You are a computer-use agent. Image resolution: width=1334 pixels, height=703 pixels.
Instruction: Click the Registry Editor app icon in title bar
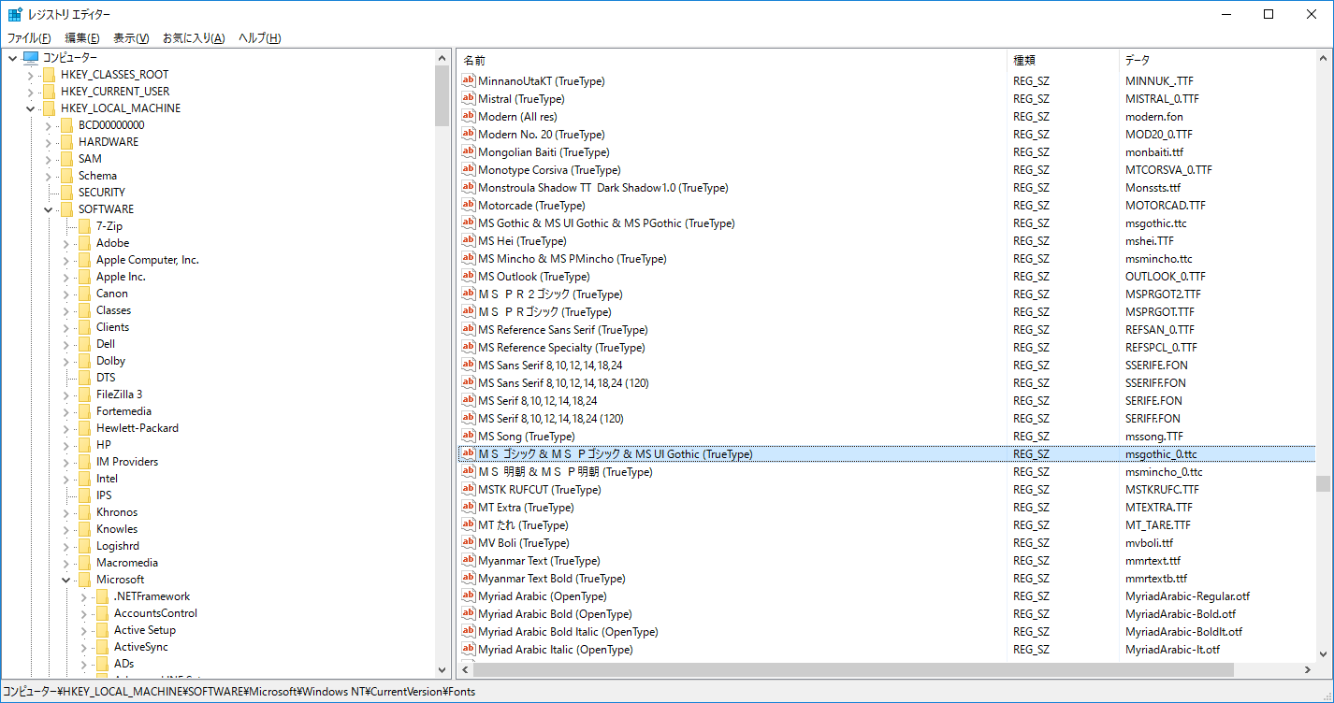pos(15,14)
